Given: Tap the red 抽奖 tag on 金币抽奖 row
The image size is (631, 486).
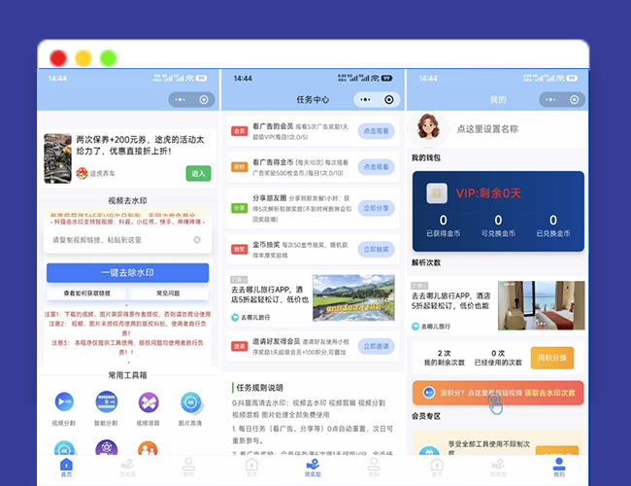Looking at the screenshot, I should pos(240,250).
